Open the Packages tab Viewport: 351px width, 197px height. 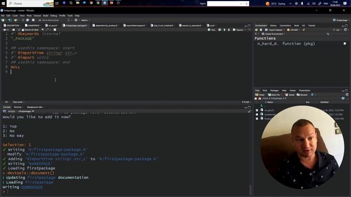(x=274, y=90)
